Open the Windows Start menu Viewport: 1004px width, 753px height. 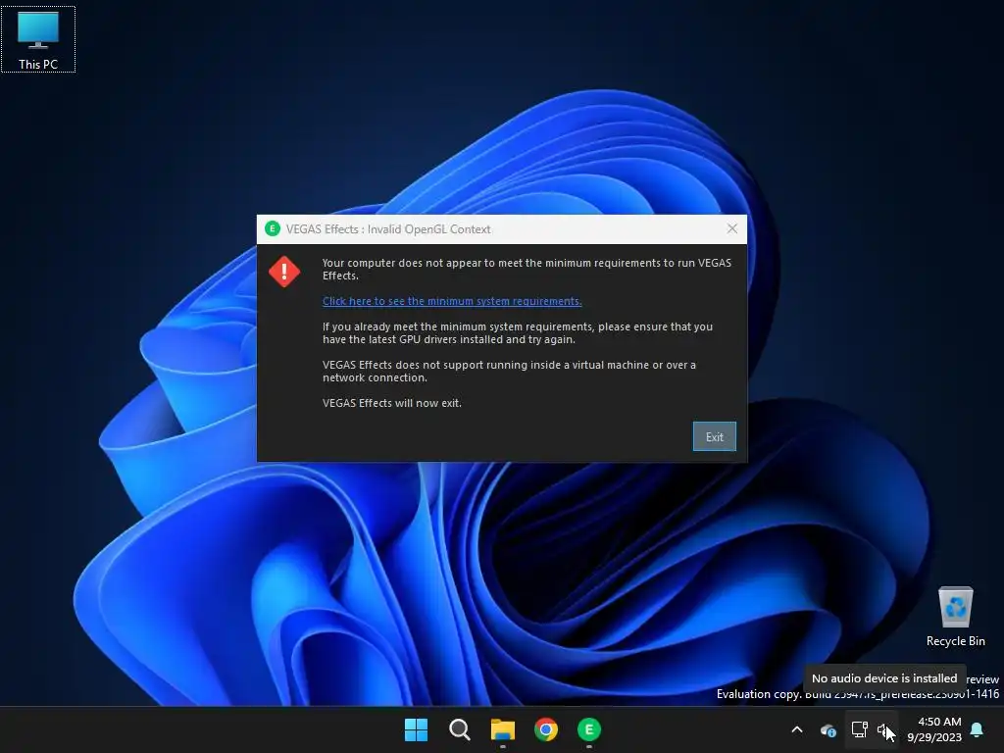coord(416,729)
